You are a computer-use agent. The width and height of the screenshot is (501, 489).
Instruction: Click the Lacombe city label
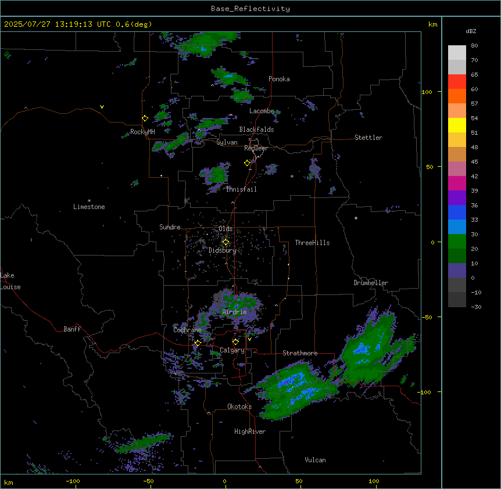click(x=262, y=111)
